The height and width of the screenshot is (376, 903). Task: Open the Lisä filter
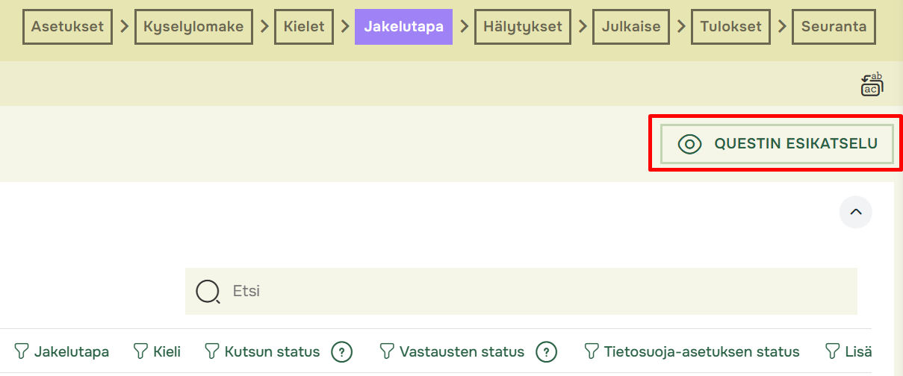click(x=848, y=351)
